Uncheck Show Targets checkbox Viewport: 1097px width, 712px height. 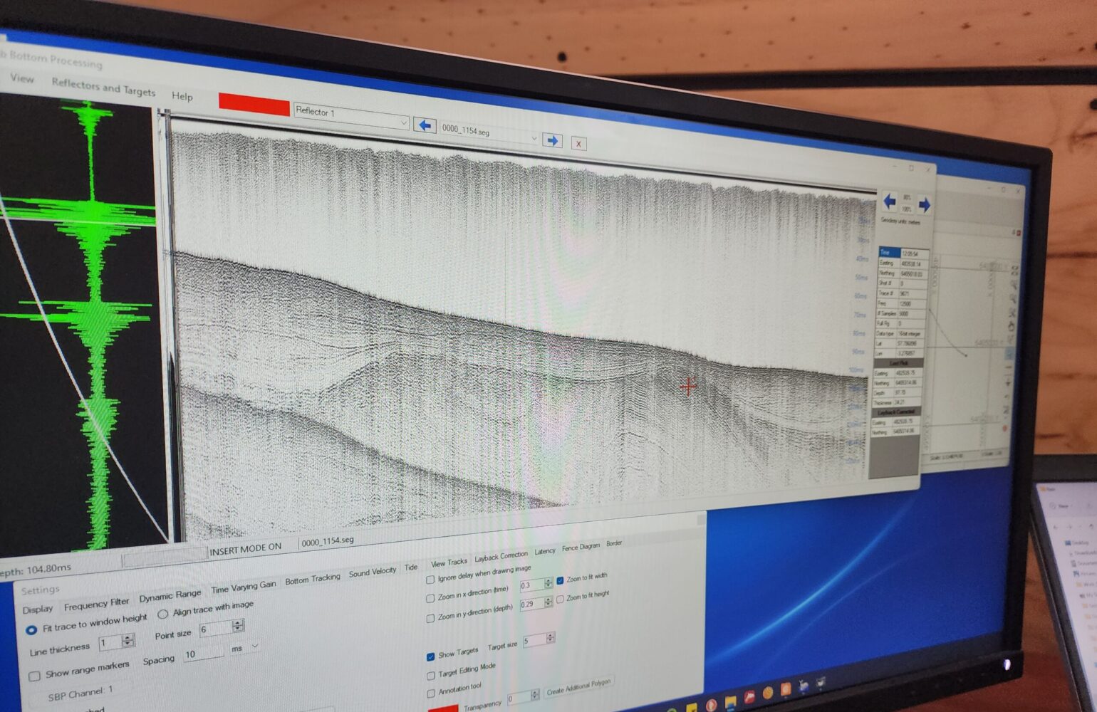pos(430,656)
